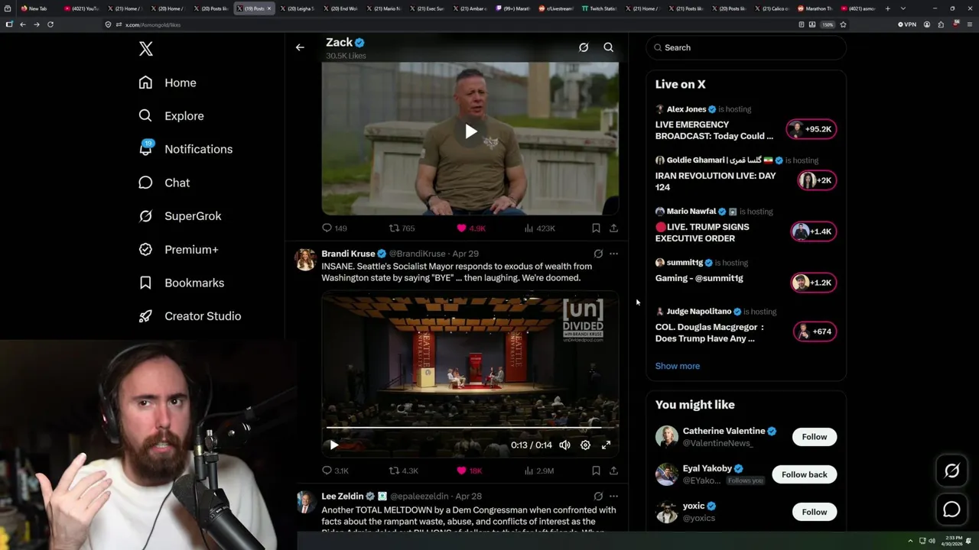The height and width of the screenshot is (550, 979).
Task: Bookmark page with browser star icon
Action: tap(843, 24)
